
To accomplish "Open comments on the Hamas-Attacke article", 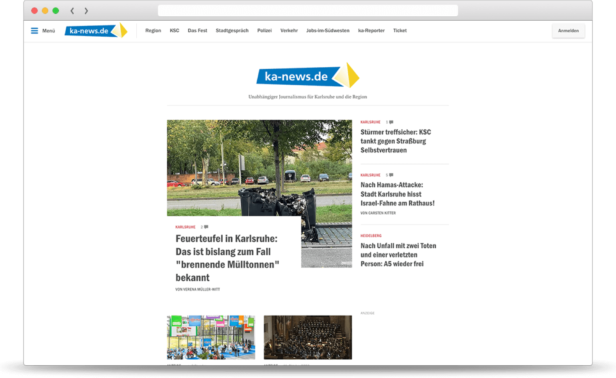I will pos(390,175).
